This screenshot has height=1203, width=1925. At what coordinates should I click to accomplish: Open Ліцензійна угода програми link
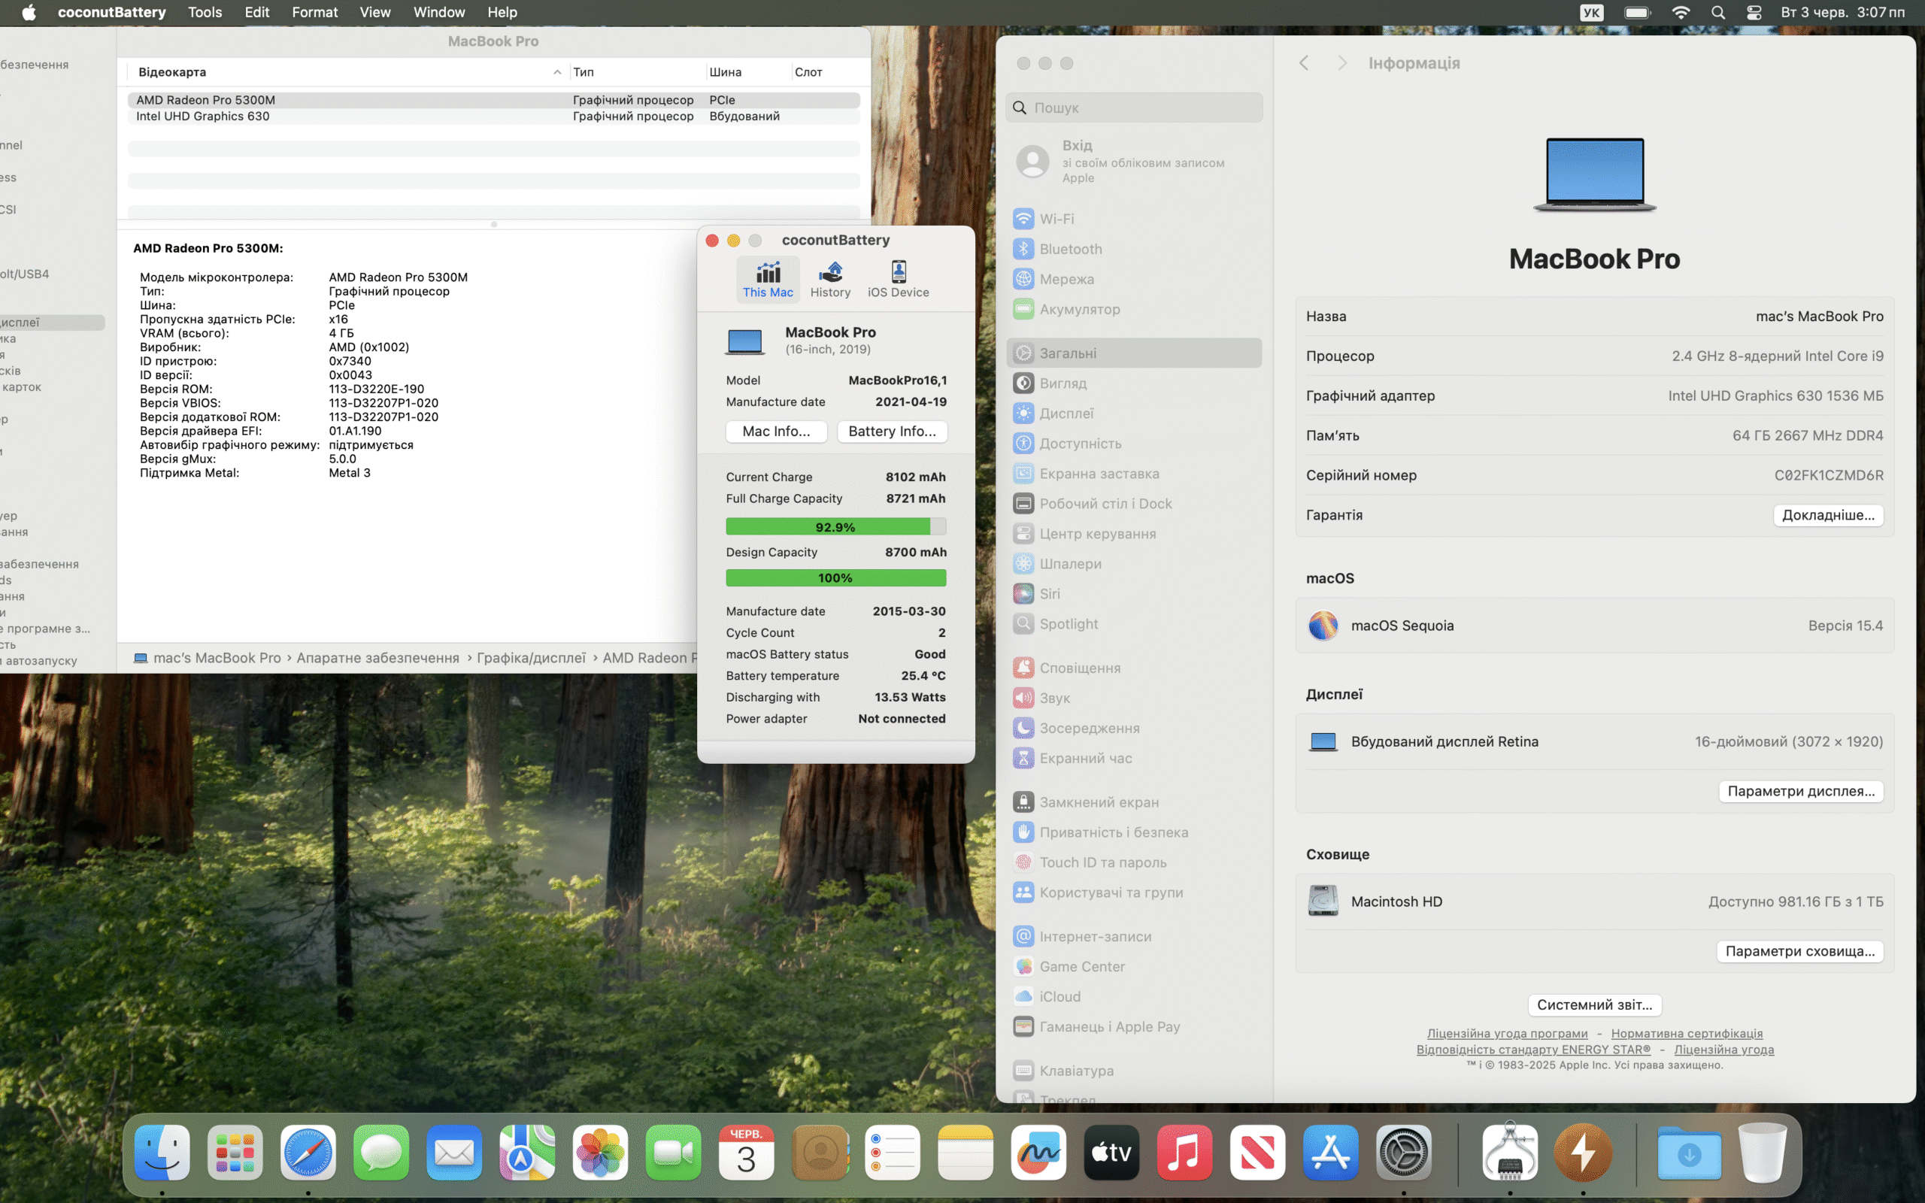[x=1508, y=1034]
